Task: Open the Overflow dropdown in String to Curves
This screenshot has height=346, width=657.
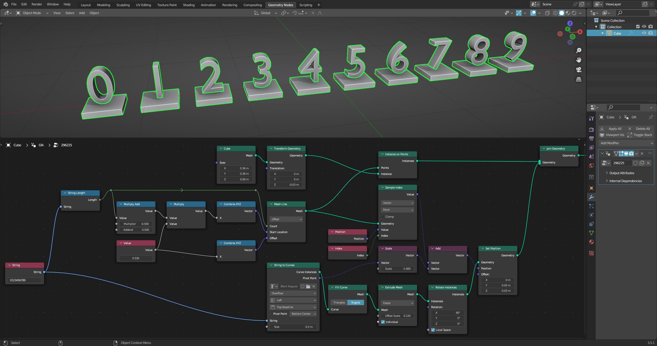Action: click(293, 293)
